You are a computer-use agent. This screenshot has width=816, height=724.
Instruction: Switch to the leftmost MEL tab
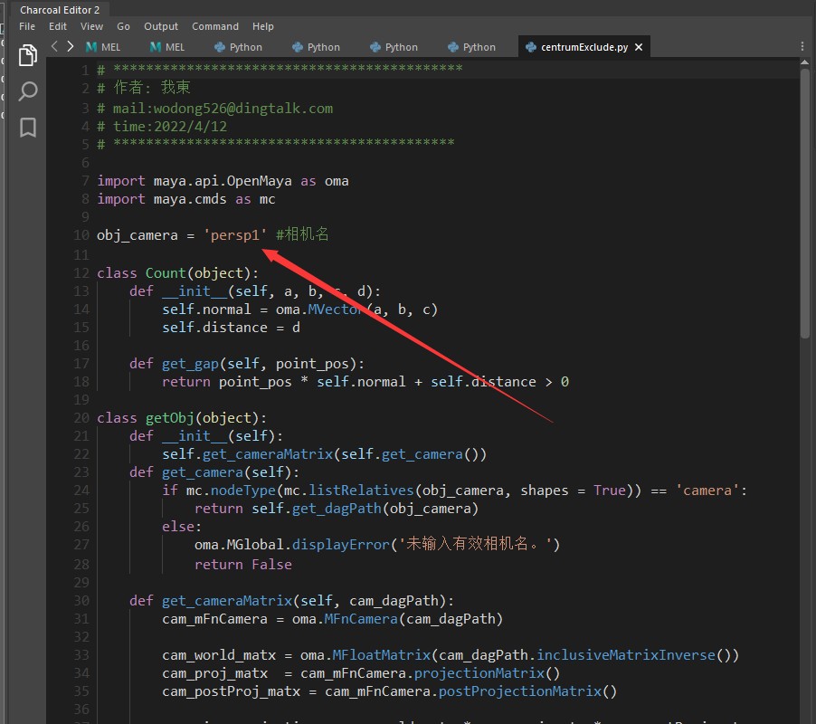pos(103,47)
